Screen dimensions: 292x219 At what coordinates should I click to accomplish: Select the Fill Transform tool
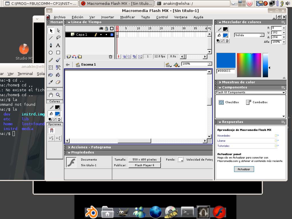pyautogui.click(x=58, y=67)
